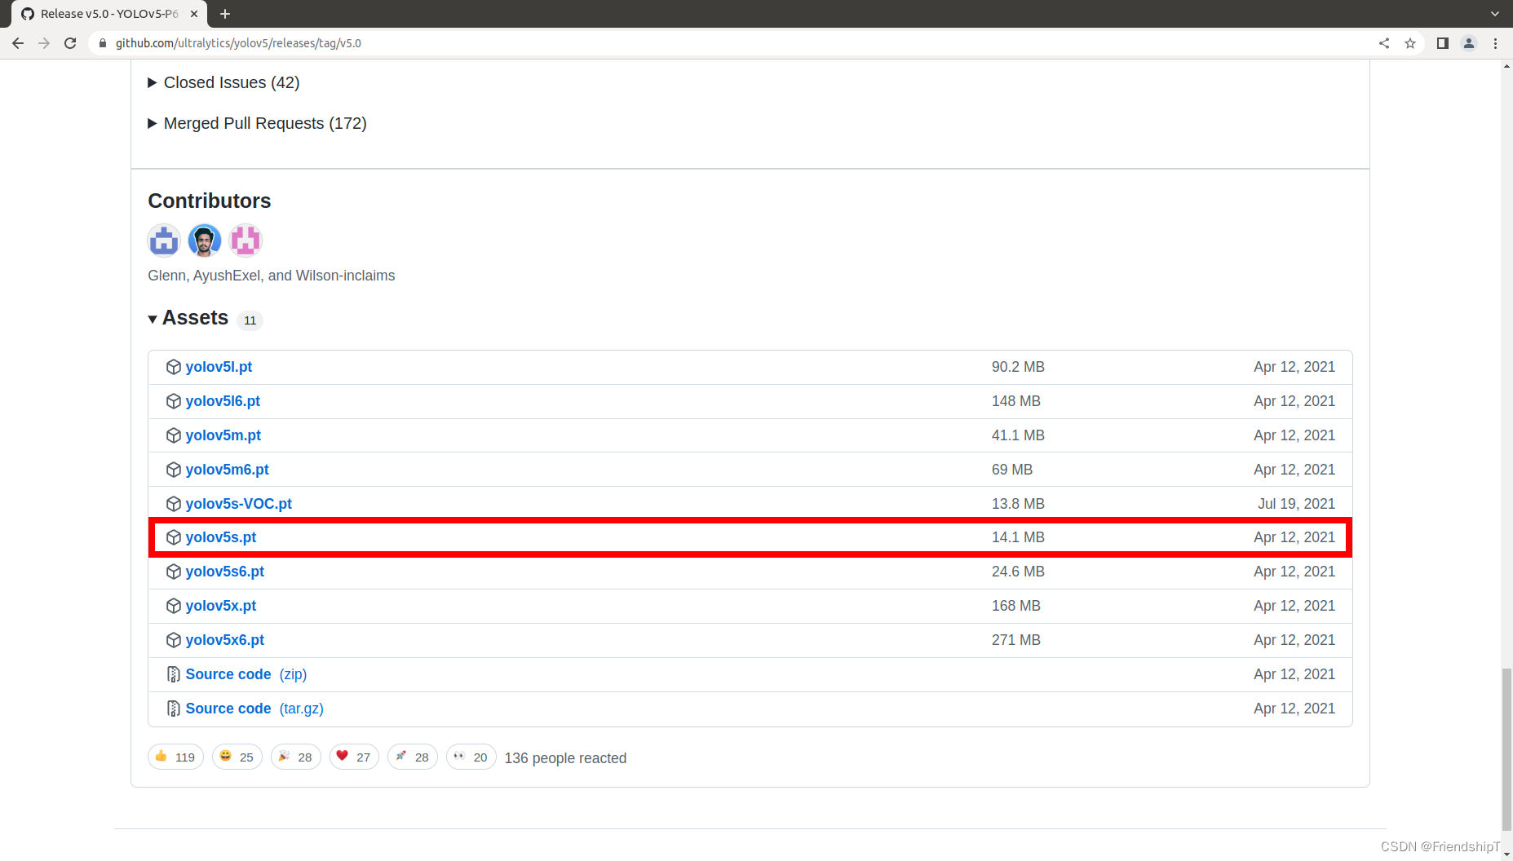The height and width of the screenshot is (861, 1513).
Task: Reload the page with the refresh icon
Action: click(x=70, y=43)
